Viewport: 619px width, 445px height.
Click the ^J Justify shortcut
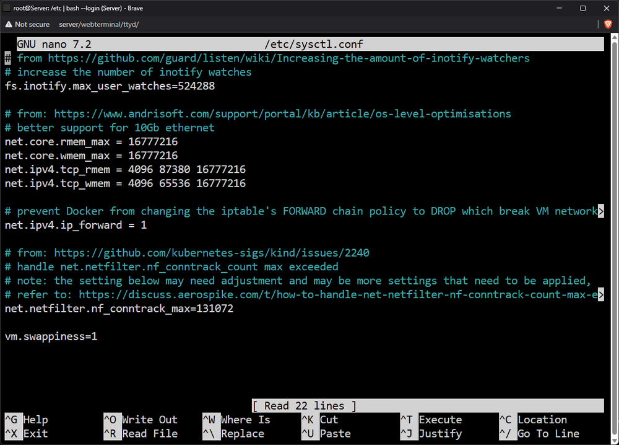(431, 434)
